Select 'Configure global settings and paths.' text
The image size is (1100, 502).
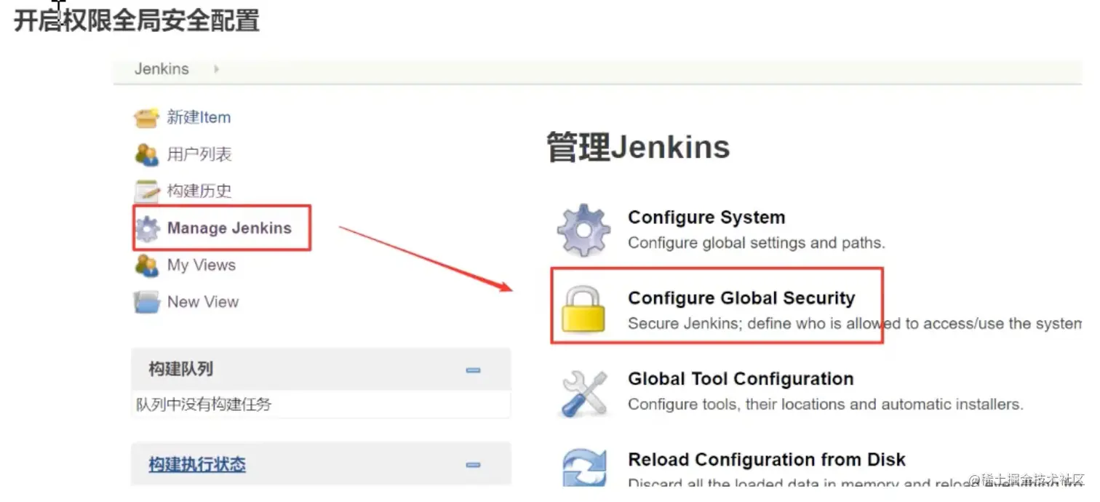point(757,243)
